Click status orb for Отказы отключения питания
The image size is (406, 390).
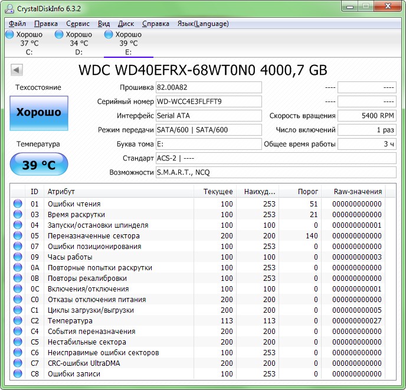pos(18,299)
